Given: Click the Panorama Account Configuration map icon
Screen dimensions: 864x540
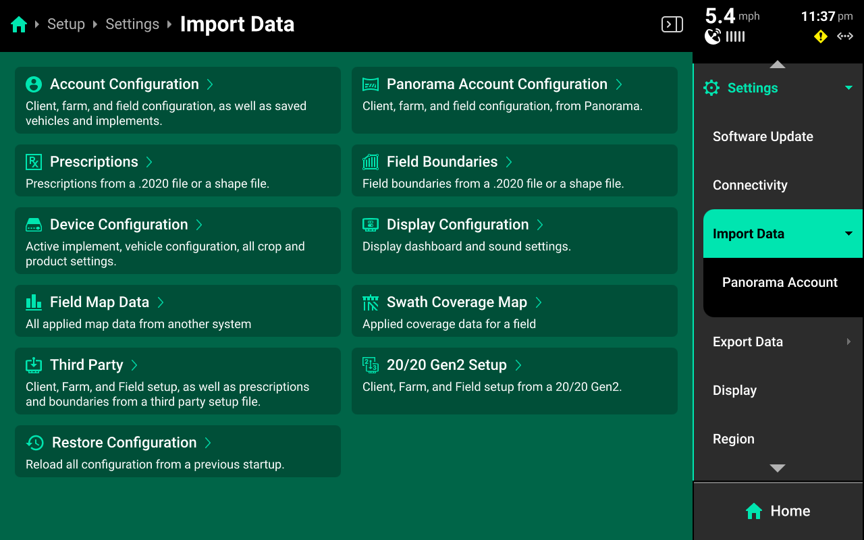Looking at the screenshot, I should (371, 84).
